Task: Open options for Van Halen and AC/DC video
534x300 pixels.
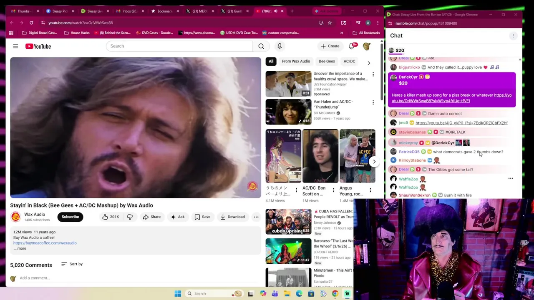Action: pos(373,102)
